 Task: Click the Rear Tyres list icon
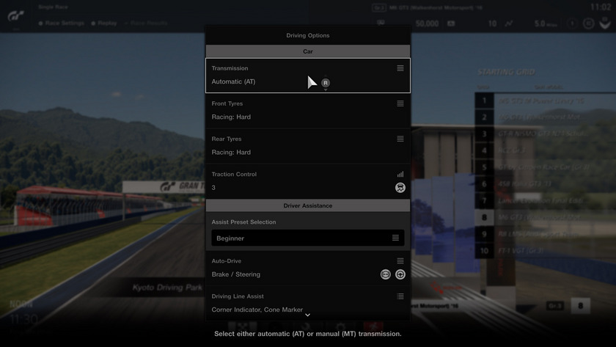400,139
